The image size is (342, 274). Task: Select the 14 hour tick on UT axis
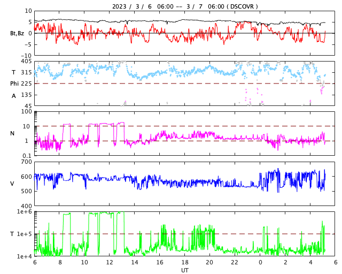tap(135, 262)
